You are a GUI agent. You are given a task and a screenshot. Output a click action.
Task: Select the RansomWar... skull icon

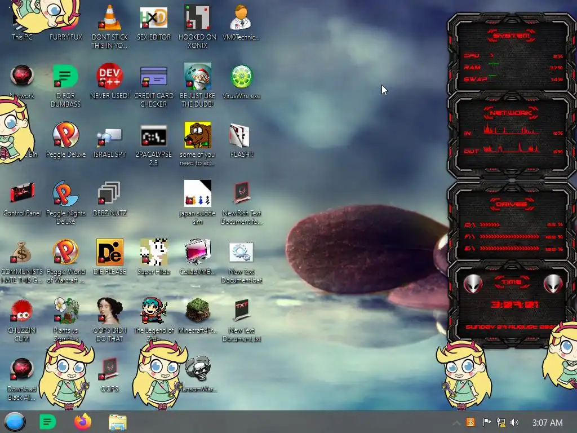click(198, 369)
